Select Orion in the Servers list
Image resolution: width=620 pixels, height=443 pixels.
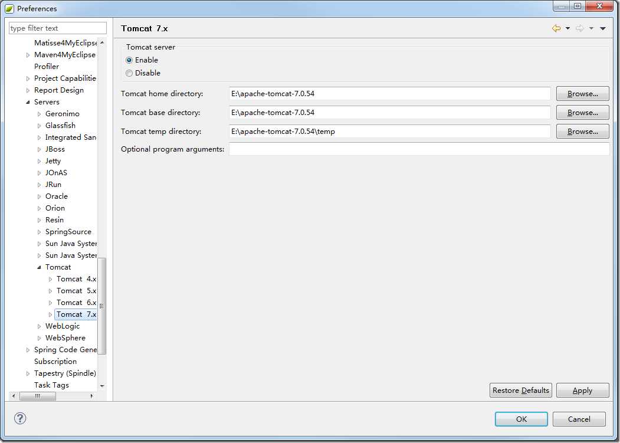pos(55,208)
